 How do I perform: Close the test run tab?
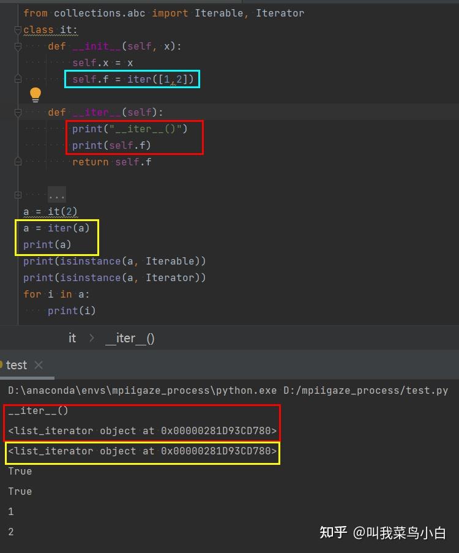coord(39,365)
